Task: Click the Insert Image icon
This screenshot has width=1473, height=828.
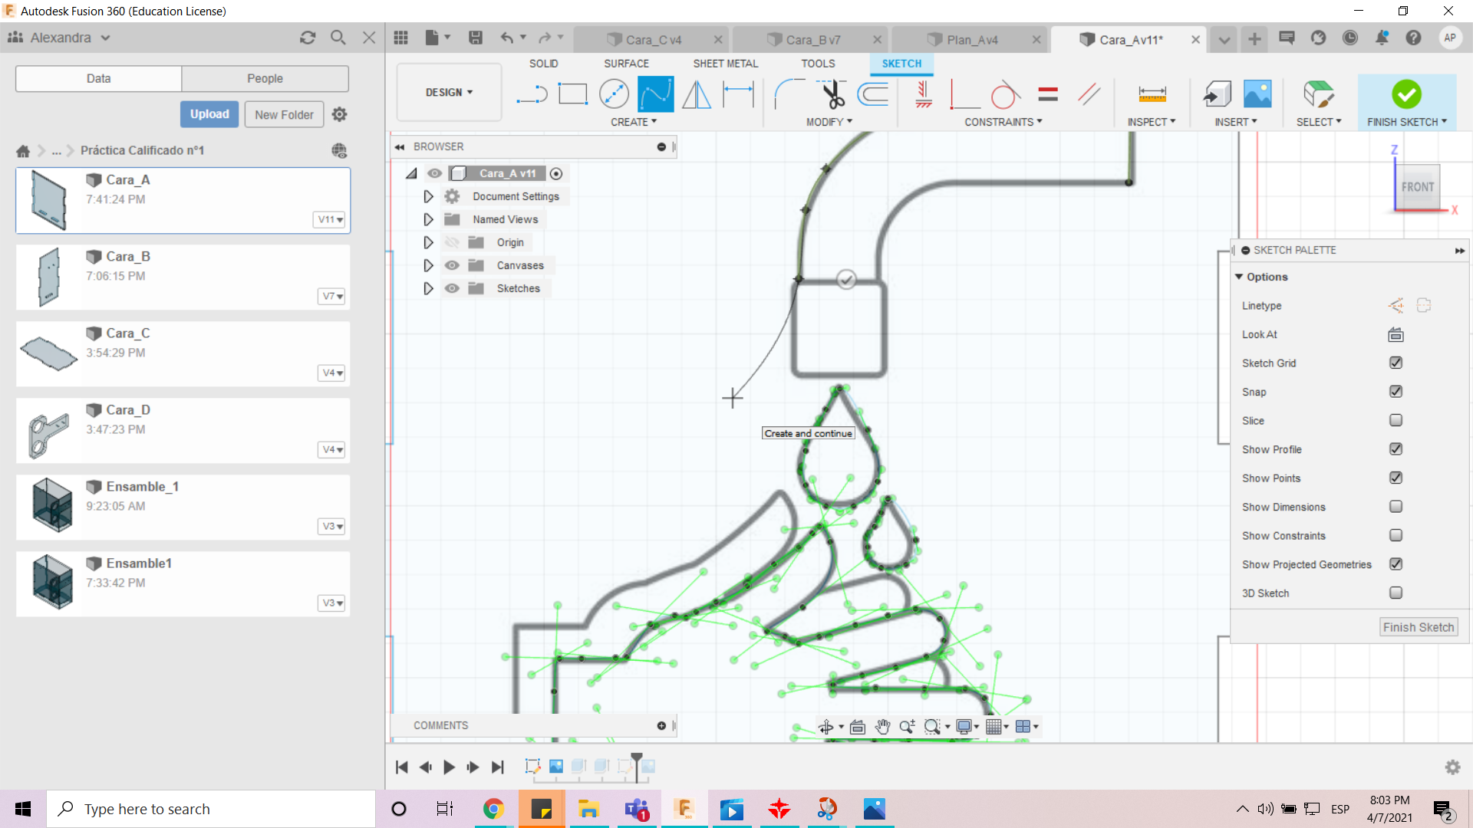Action: point(1257,94)
